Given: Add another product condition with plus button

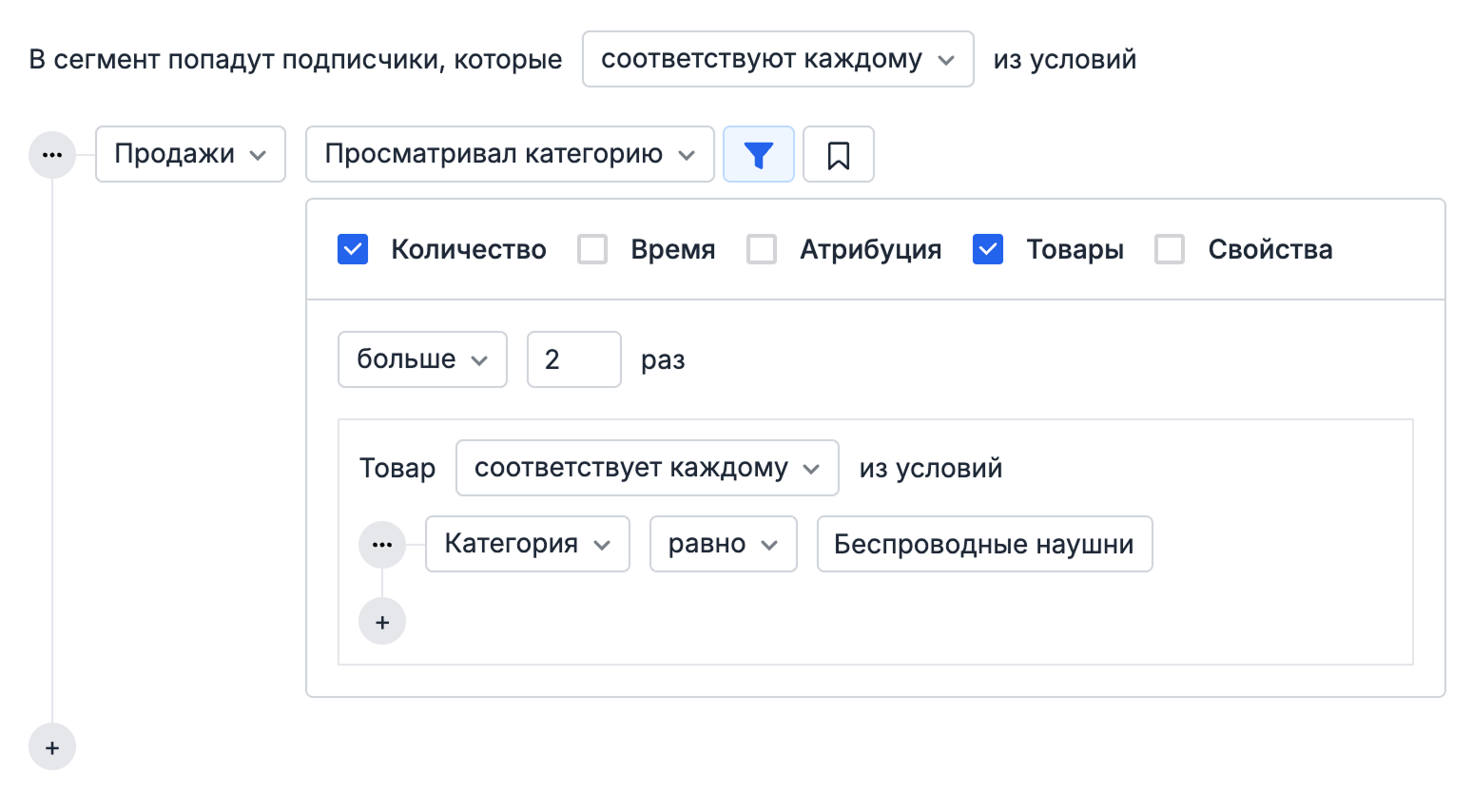Looking at the screenshot, I should (x=382, y=621).
